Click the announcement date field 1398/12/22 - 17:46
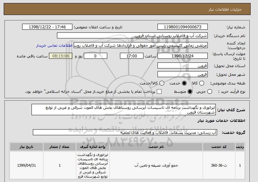 [47, 27]
